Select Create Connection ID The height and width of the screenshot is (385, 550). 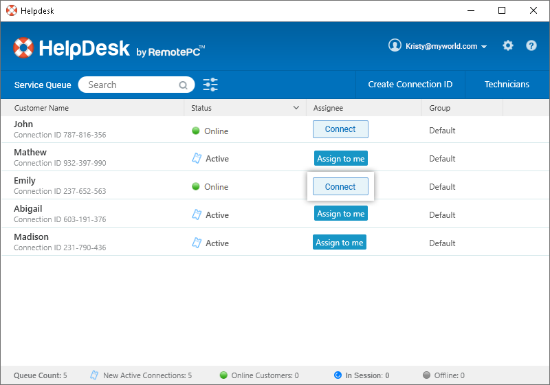pos(410,85)
